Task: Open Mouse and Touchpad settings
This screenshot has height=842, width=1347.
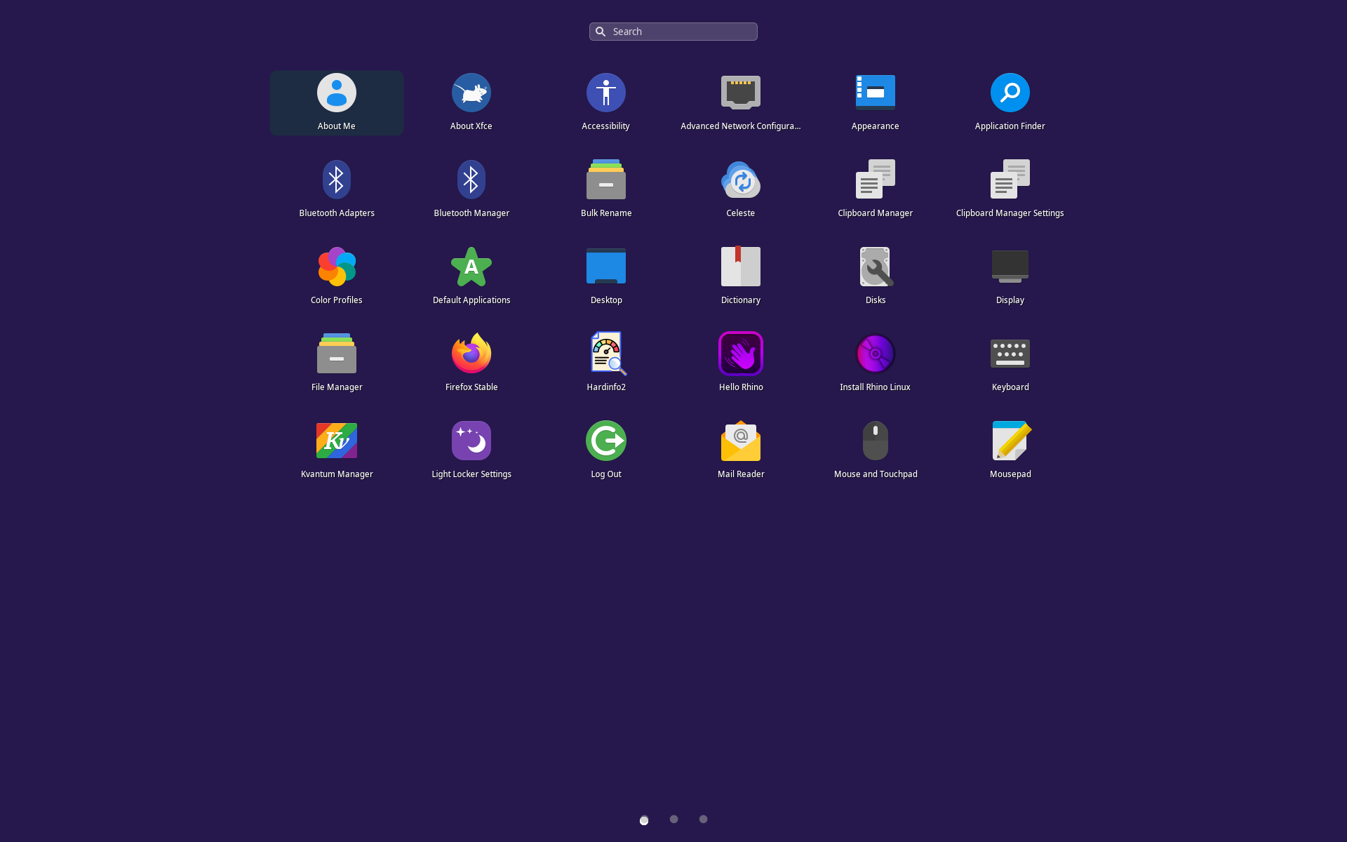Action: [x=876, y=441]
